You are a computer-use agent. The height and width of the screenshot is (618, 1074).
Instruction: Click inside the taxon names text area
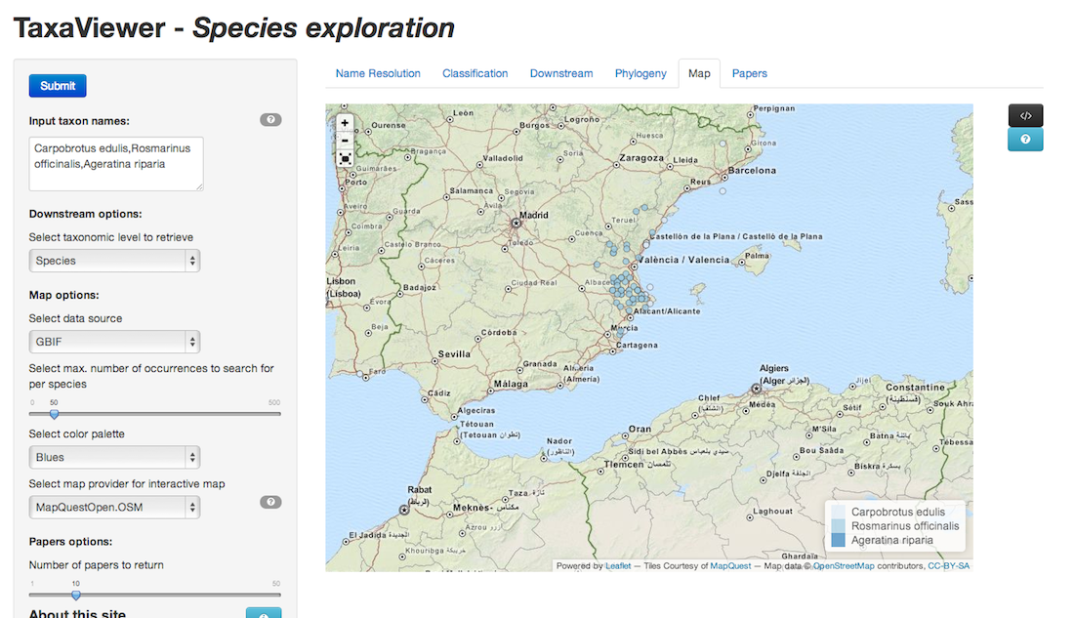115,163
